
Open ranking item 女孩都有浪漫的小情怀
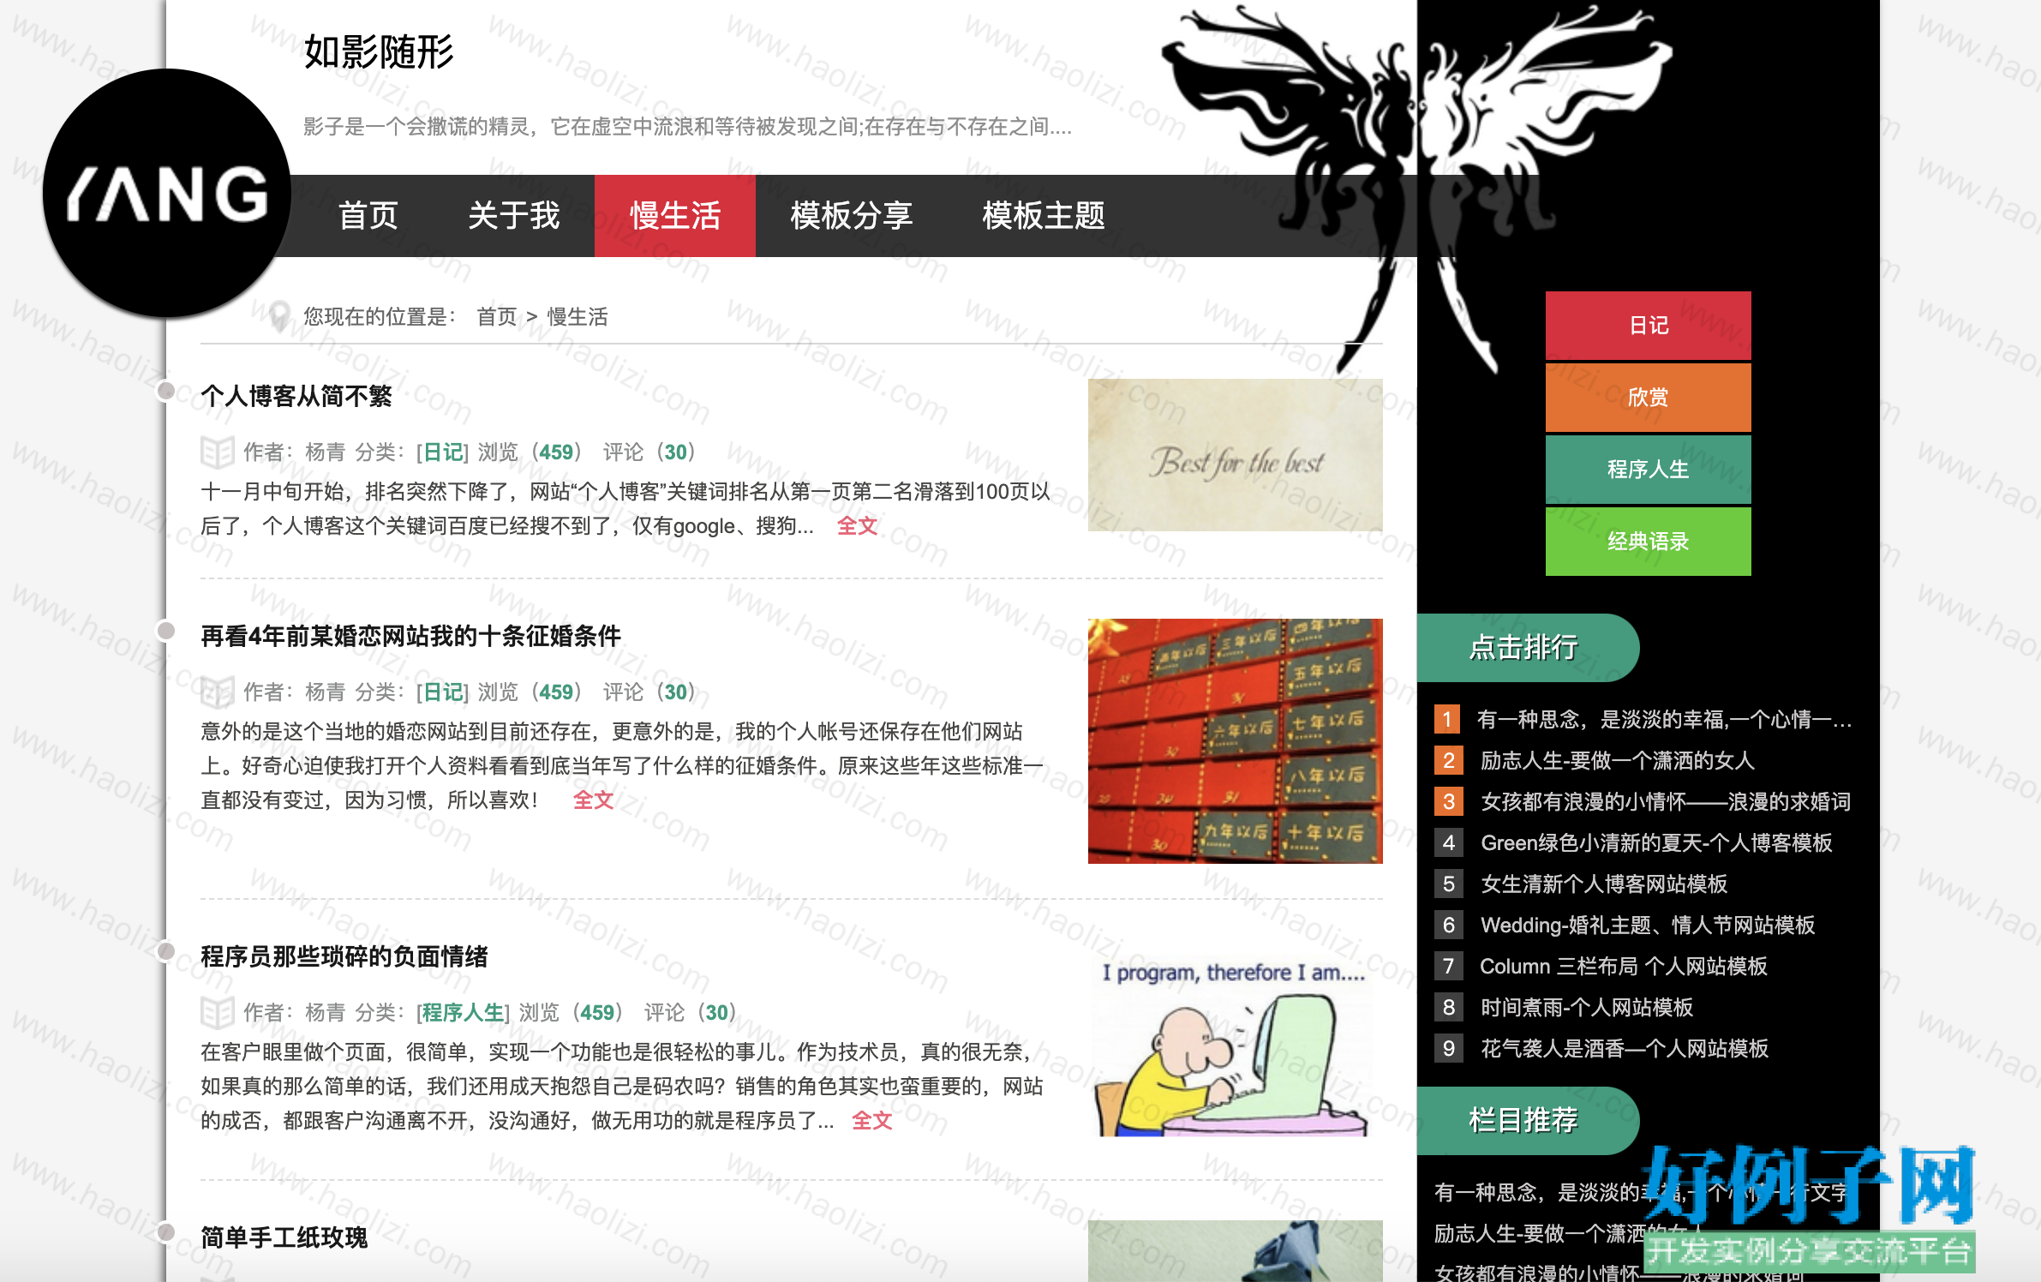click(1666, 802)
